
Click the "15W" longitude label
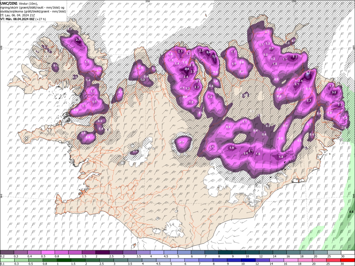(294, 1)
